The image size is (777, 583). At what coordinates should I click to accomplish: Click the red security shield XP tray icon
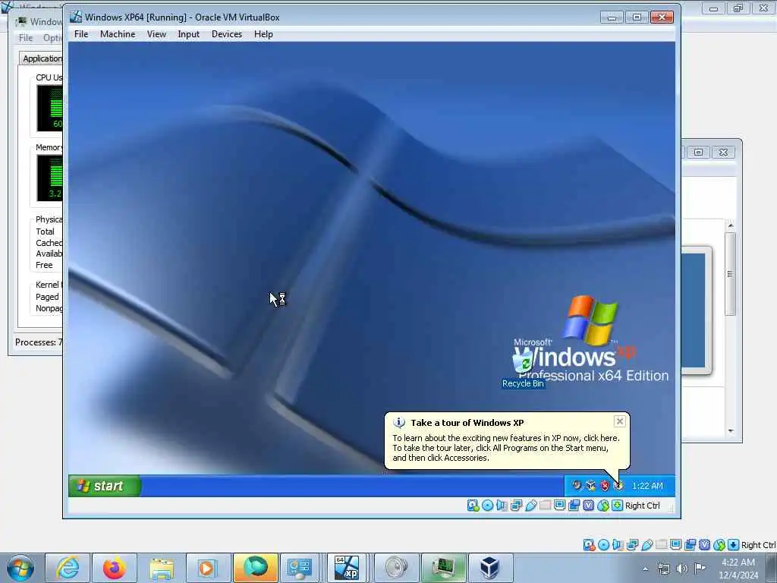[605, 486]
